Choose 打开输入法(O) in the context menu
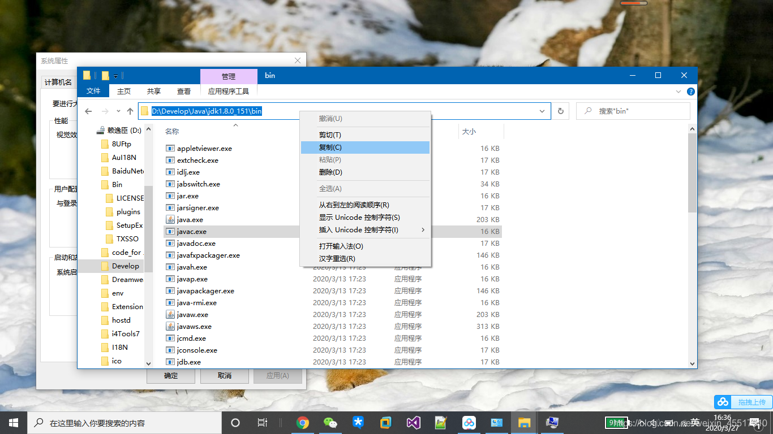This screenshot has width=773, height=434. click(365, 246)
